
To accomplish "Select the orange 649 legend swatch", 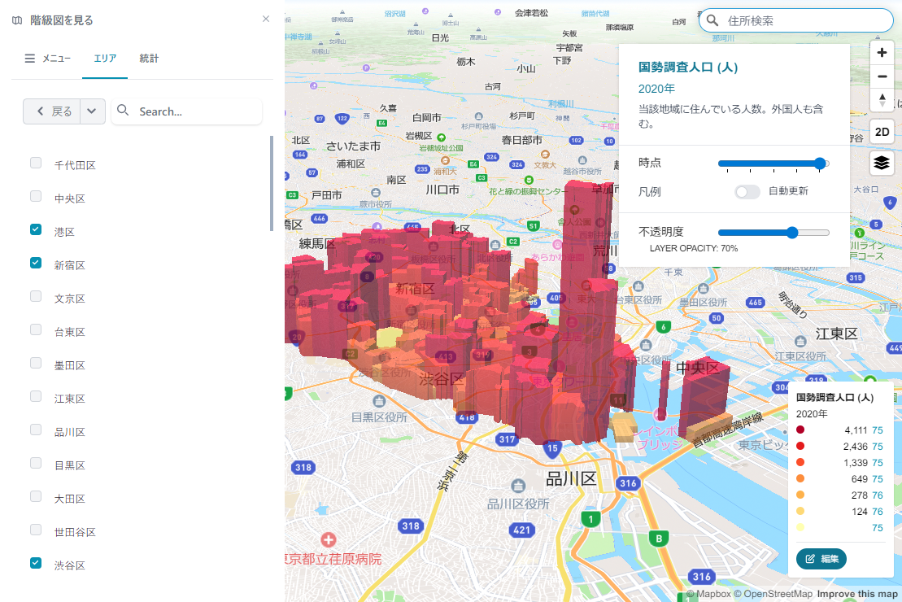I will click(800, 478).
